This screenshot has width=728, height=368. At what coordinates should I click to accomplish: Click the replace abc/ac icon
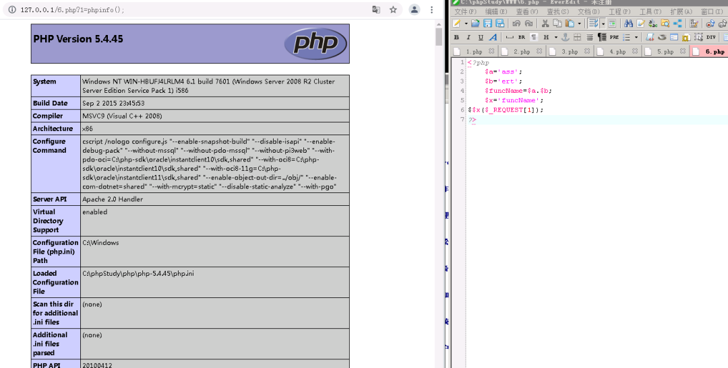click(x=653, y=23)
